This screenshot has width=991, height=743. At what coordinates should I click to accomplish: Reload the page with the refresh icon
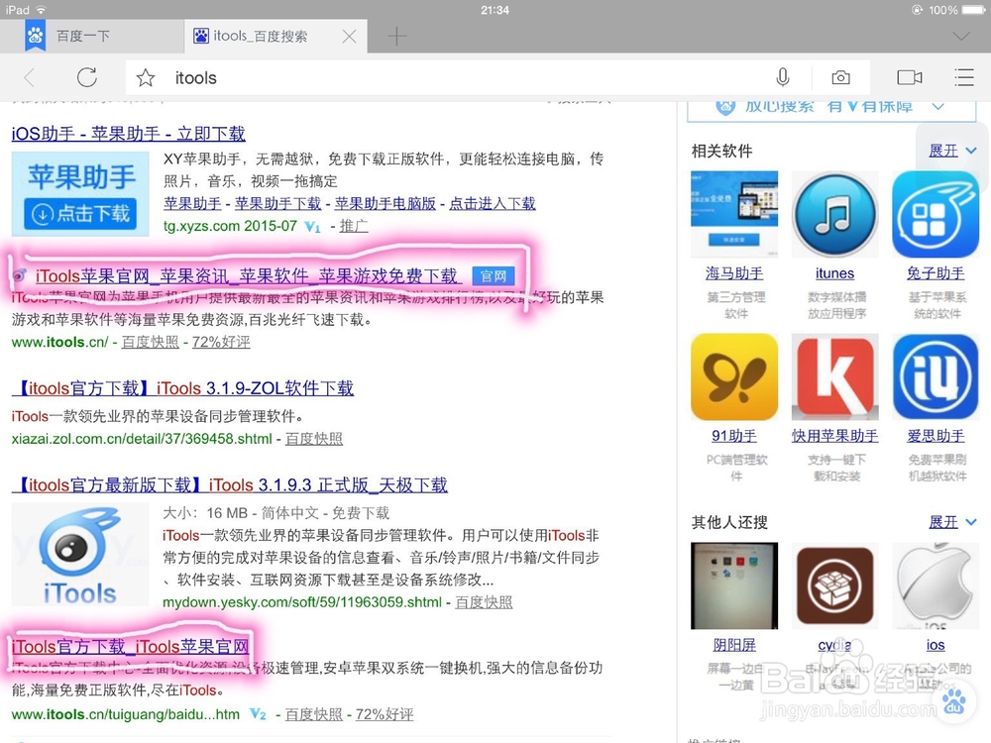click(87, 77)
